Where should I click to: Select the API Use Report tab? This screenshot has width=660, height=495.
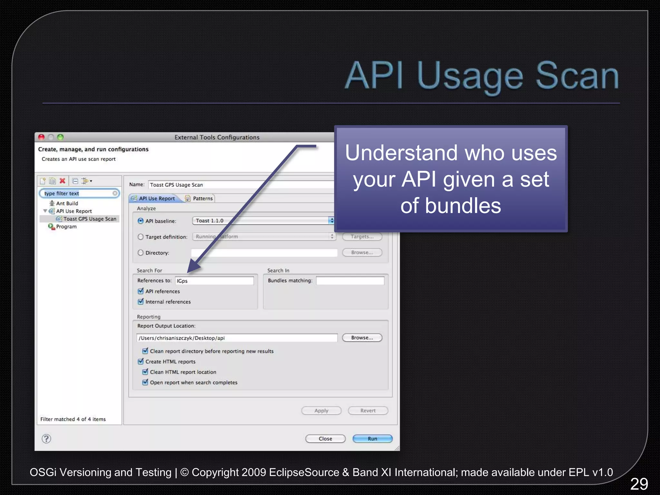point(157,199)
